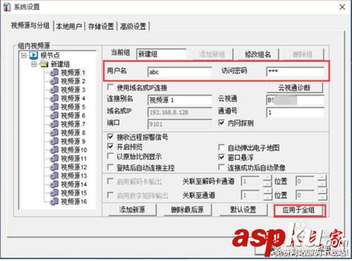Click the camera icon for 视频源 4
This screenshot has height=261, width=352.
click(54, 98)
